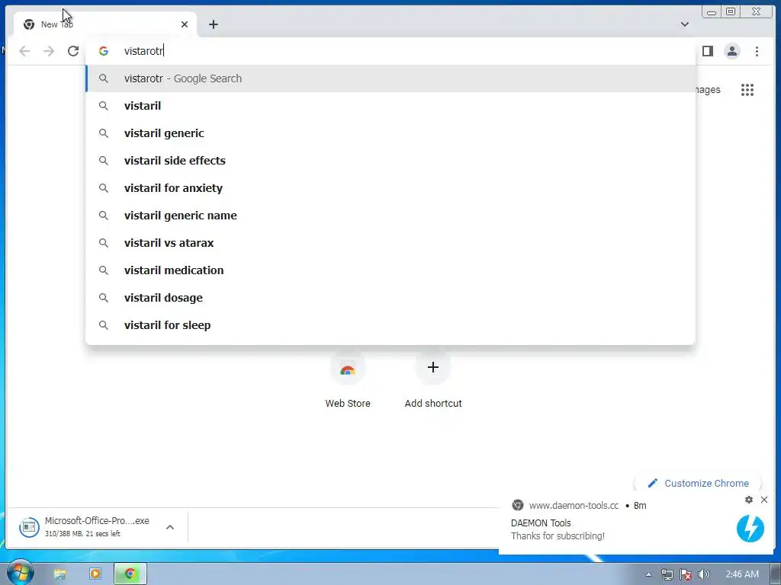The width and height of the screenshot is (781, 585).
Task: Show hidden tray icons arrow
Action: point(648,574)
